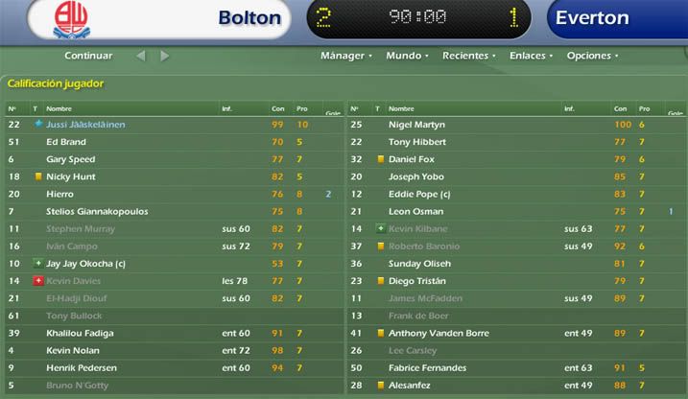Viewport: 688px width, 399px height.
Task: Click the star icon next to Jussi Jääskeläinen
Action: 38,124
